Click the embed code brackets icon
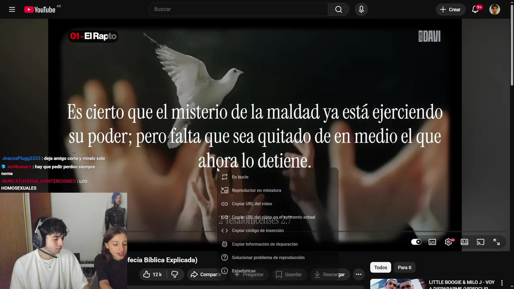 [224, 230]
